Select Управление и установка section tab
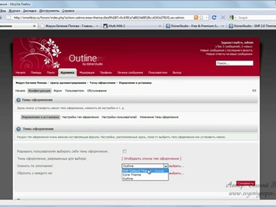The width and height of the screenshot is (276, 207). (41, 117)
